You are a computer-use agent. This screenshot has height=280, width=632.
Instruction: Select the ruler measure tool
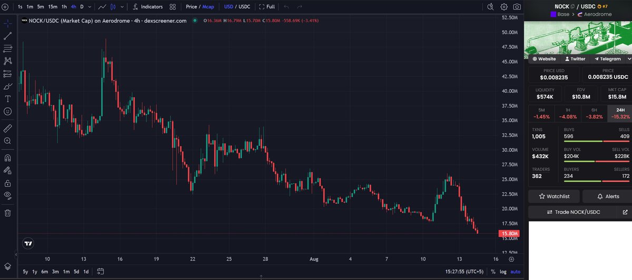click(8, 128)
